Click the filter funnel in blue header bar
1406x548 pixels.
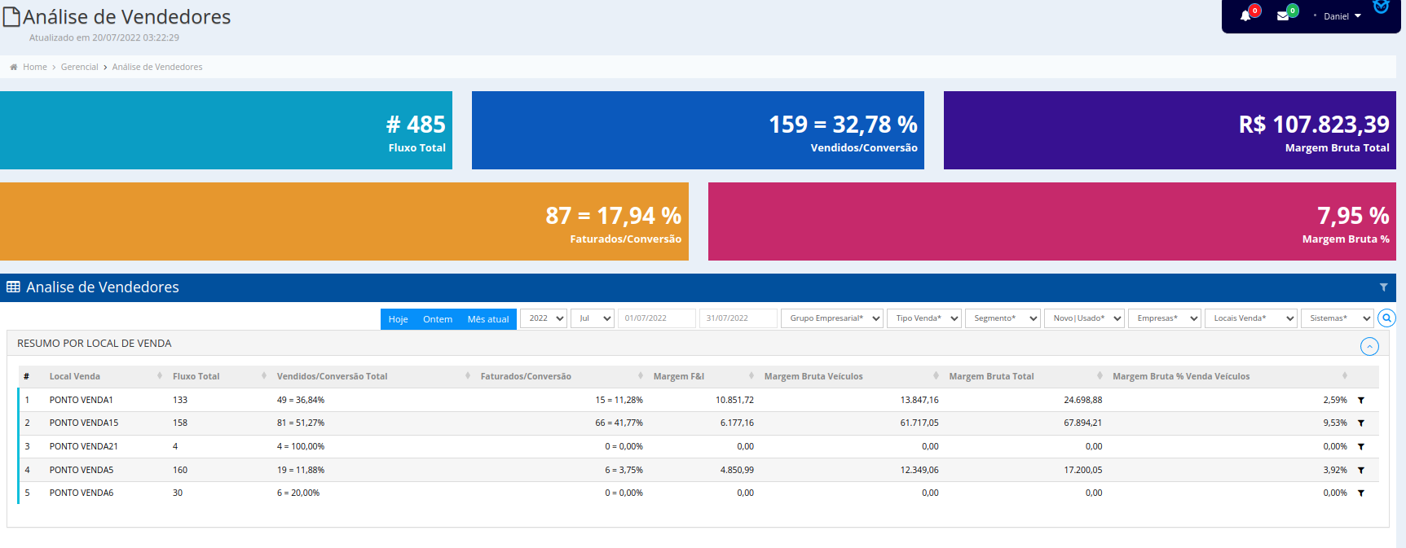point(1383,287)
